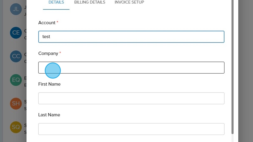Go to the Invoice Setup tab
253x142 pixels.
(129, 2)
